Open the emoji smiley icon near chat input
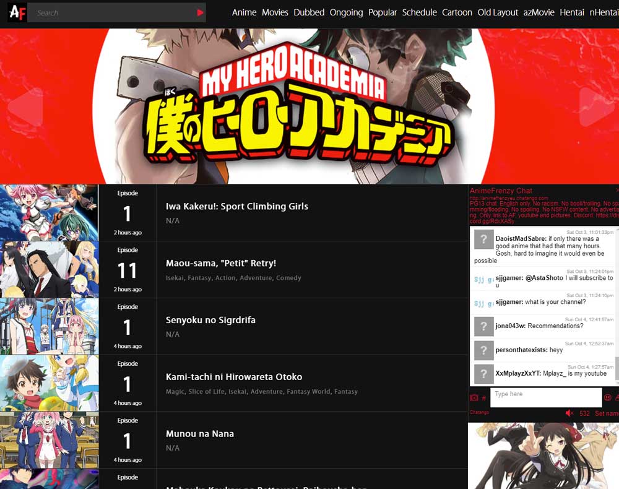 (x=608, y=398)
